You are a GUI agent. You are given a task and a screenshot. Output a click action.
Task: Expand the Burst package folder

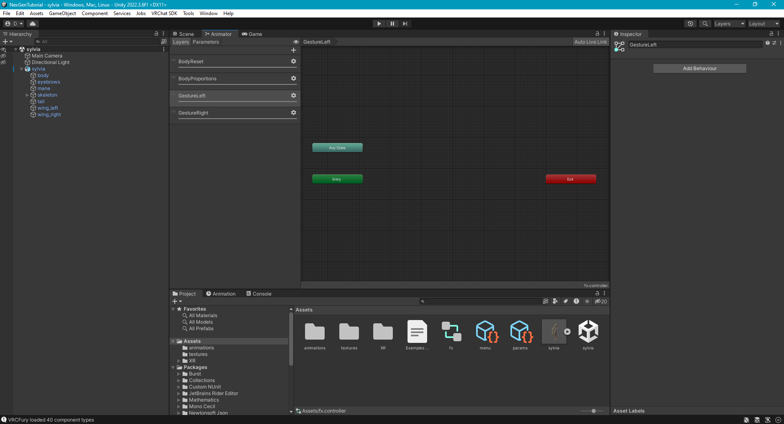point(179,374)
